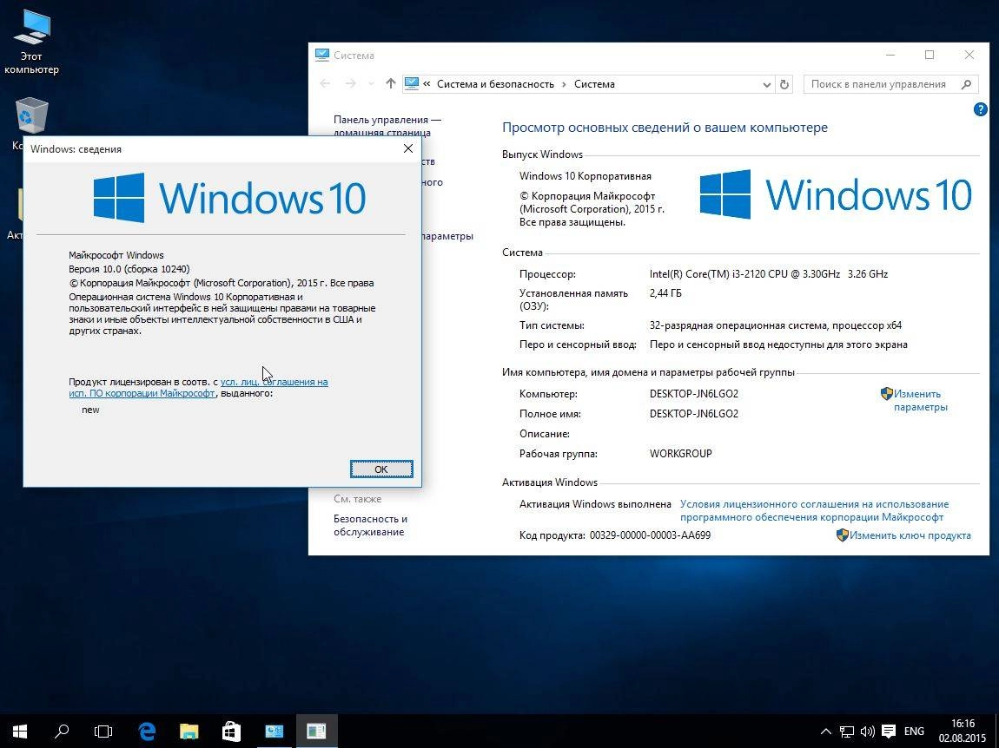Click the '2,44 ГБ' memory value
The width and height of the screenshot is (999, 748).
[x=665, y=293]
